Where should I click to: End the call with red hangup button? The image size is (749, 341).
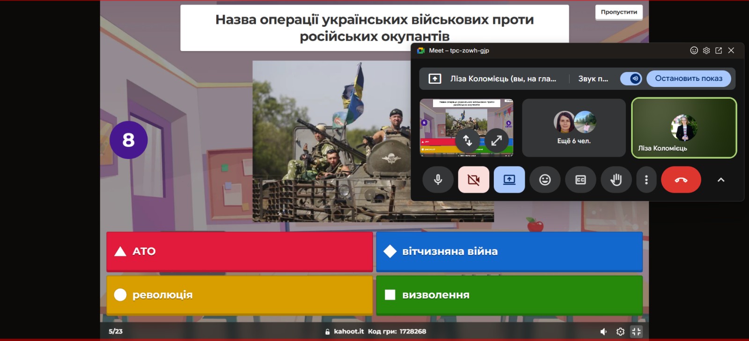(681, 180)
